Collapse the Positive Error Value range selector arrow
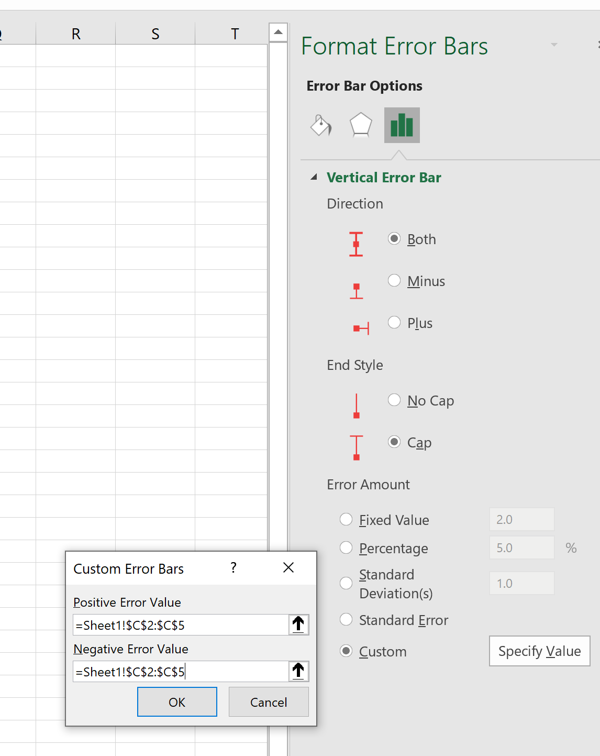 (298, 624)
